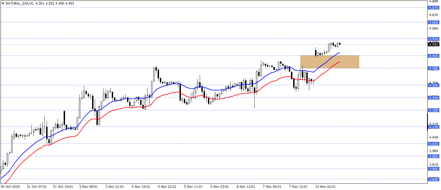Screen dimensions: 441x190
Task: Click the 4.670 price level tag
Action: (x=433, y=8)
